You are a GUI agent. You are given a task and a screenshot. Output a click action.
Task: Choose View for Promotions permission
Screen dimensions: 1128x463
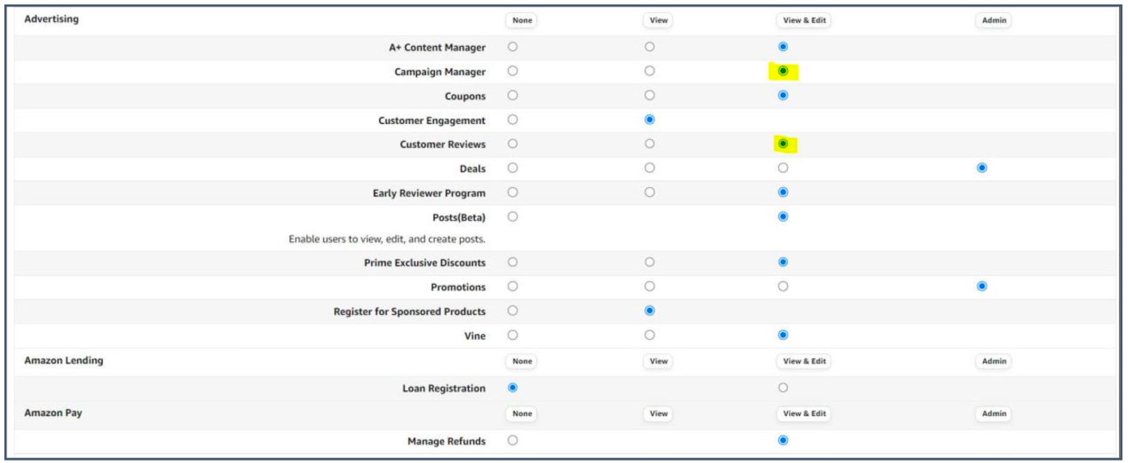tap(649, 287)
